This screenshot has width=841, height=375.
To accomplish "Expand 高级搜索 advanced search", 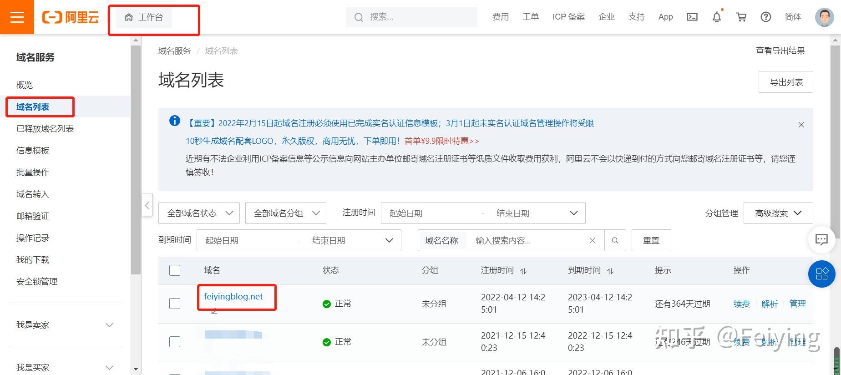I will 778,213.
